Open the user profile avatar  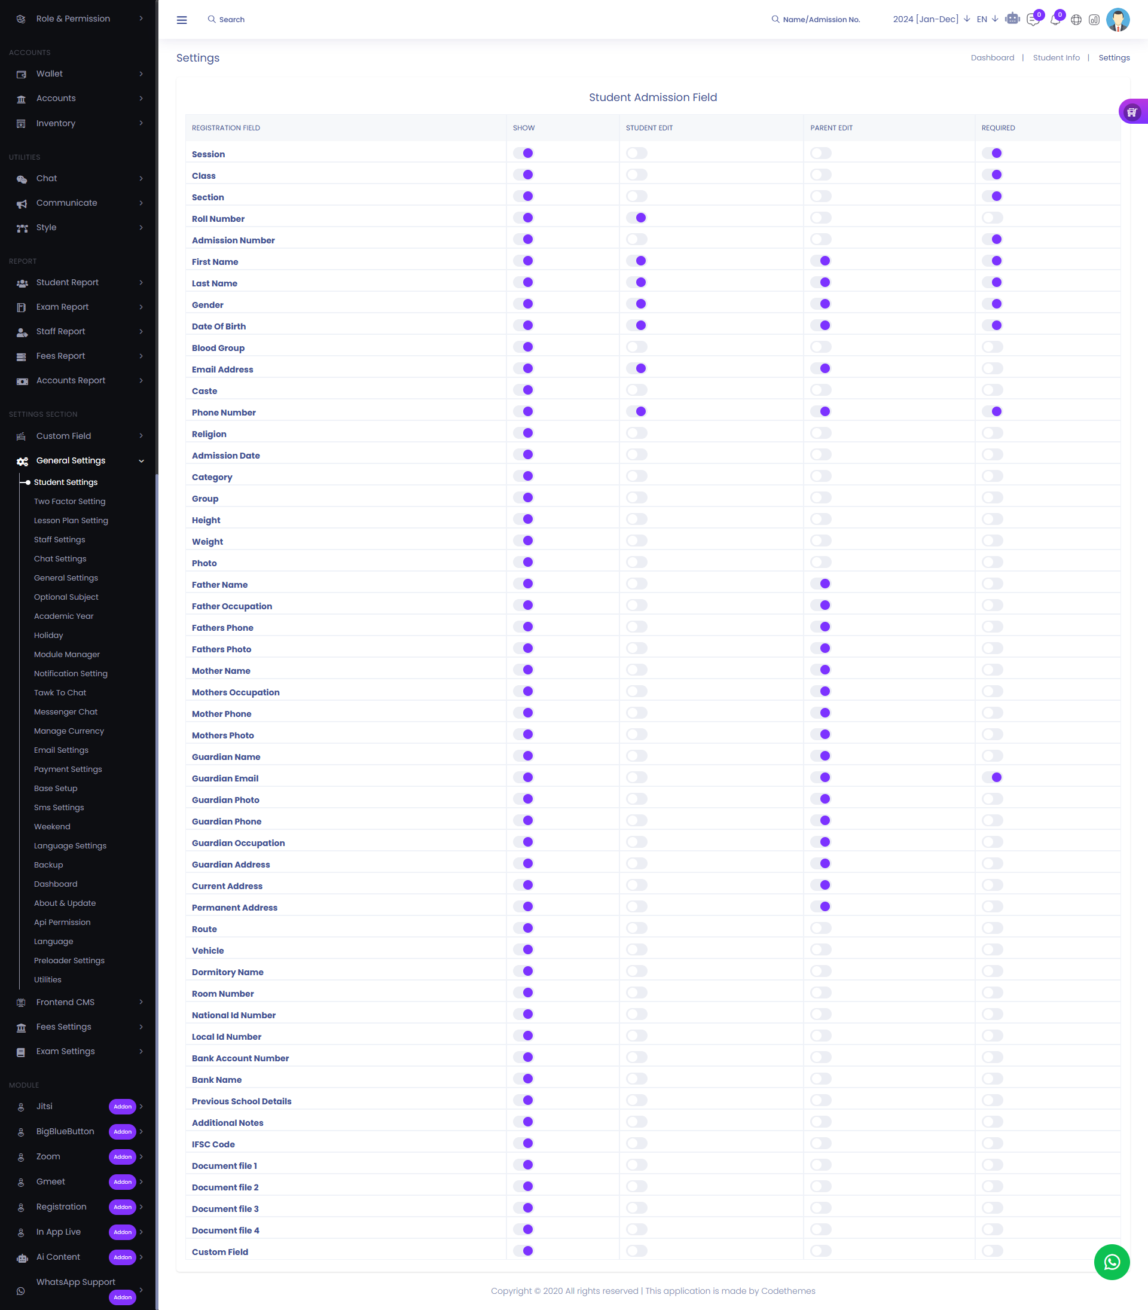point(1118,20)
